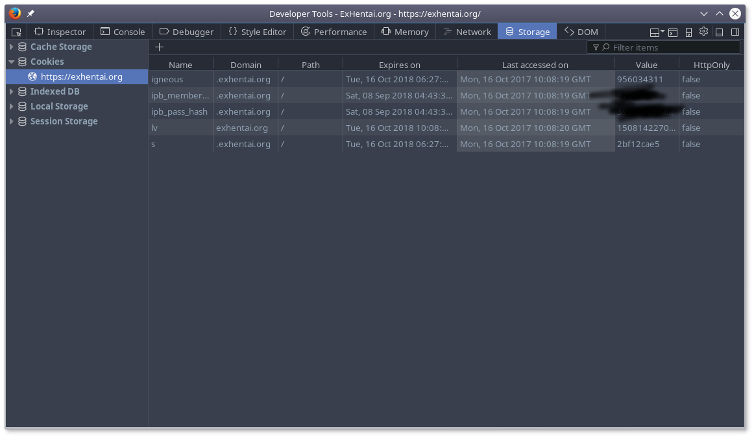Viewport: 754px width, 438px height.
Task: Open developer tools settings gear
Action: (703, 31)
